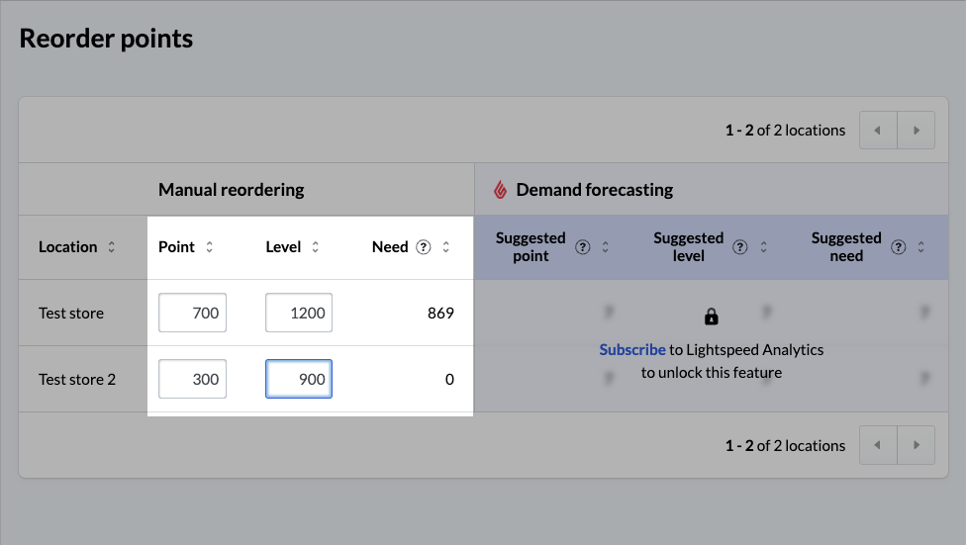Click bottom pagination previous arrow
Screen dimensions: 966x545
coord(878,445)
